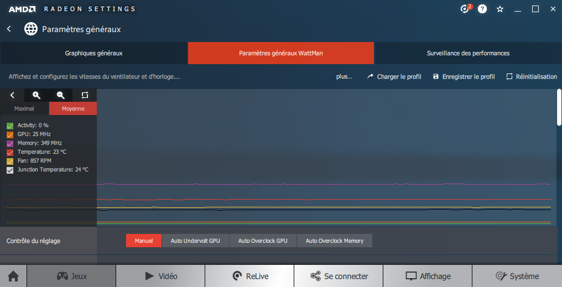Image resolution: width=562 pixels, height=287 pixels.
Task: Switch to Surveillance des performances tab
Action: point(468,54)
